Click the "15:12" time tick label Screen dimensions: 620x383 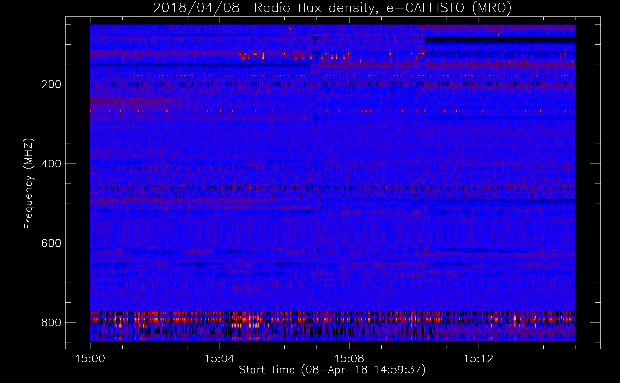coord(479,359)
